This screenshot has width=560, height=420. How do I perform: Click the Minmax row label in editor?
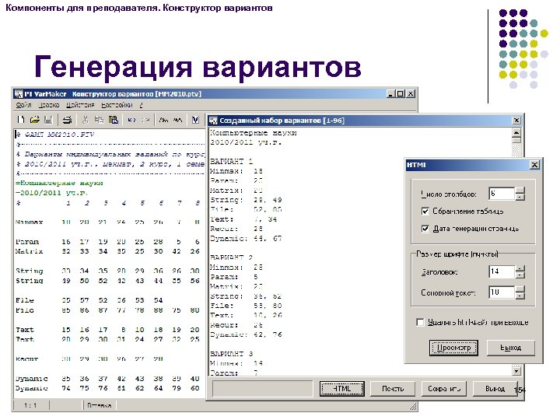click(x=30, y=222)
